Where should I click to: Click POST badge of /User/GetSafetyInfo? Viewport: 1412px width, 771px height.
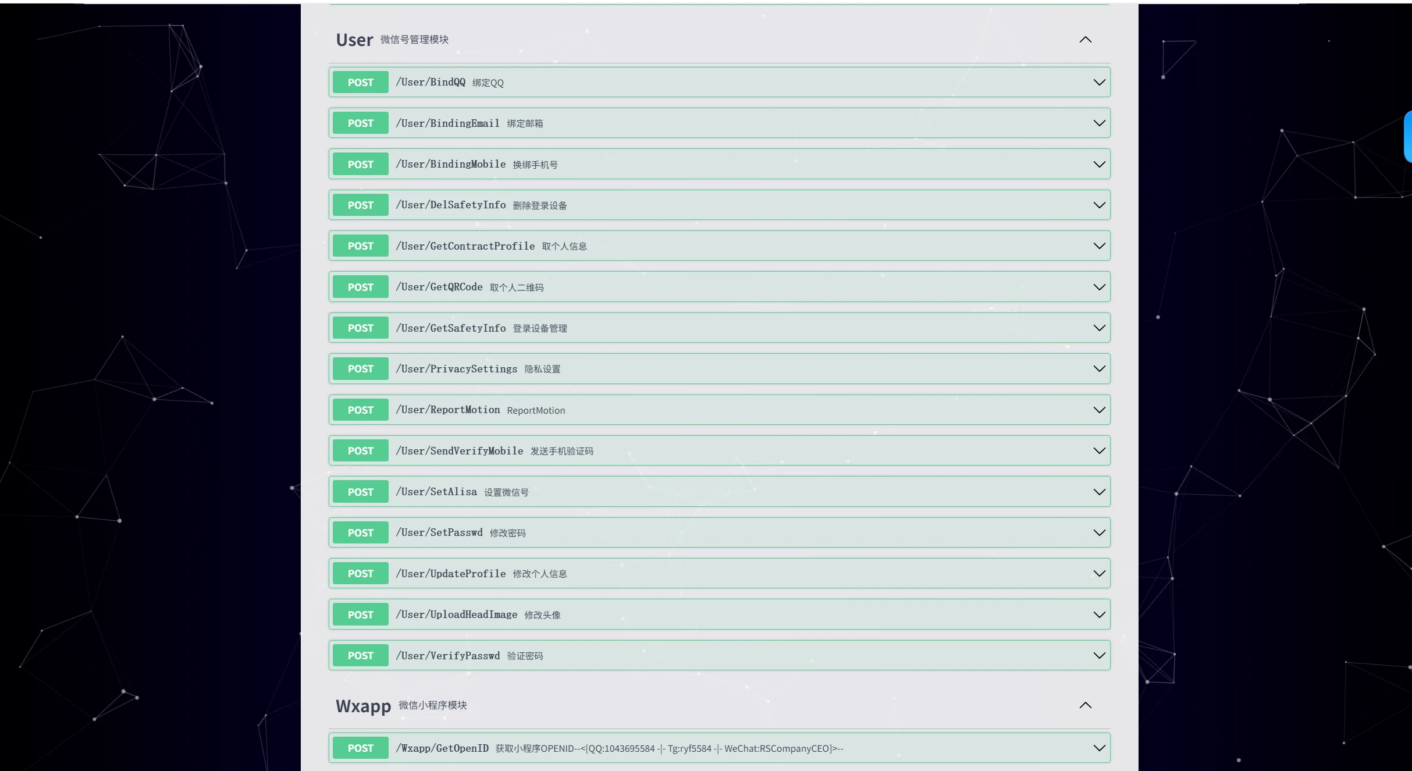pos(360,328)
